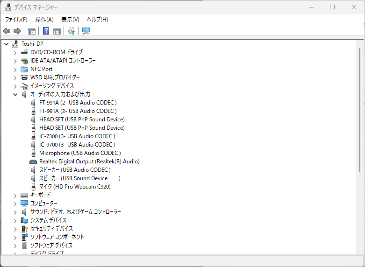Expand the コンピューター category
Image resolution: width=365 pixels, height=267 pixels.
click(x=15, y=204)
